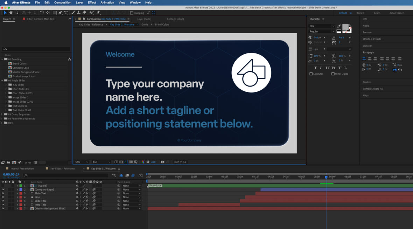413x229 pixels.
Task: Switch to Key Slides - Reference timeline tab
Action: [62, 169]
